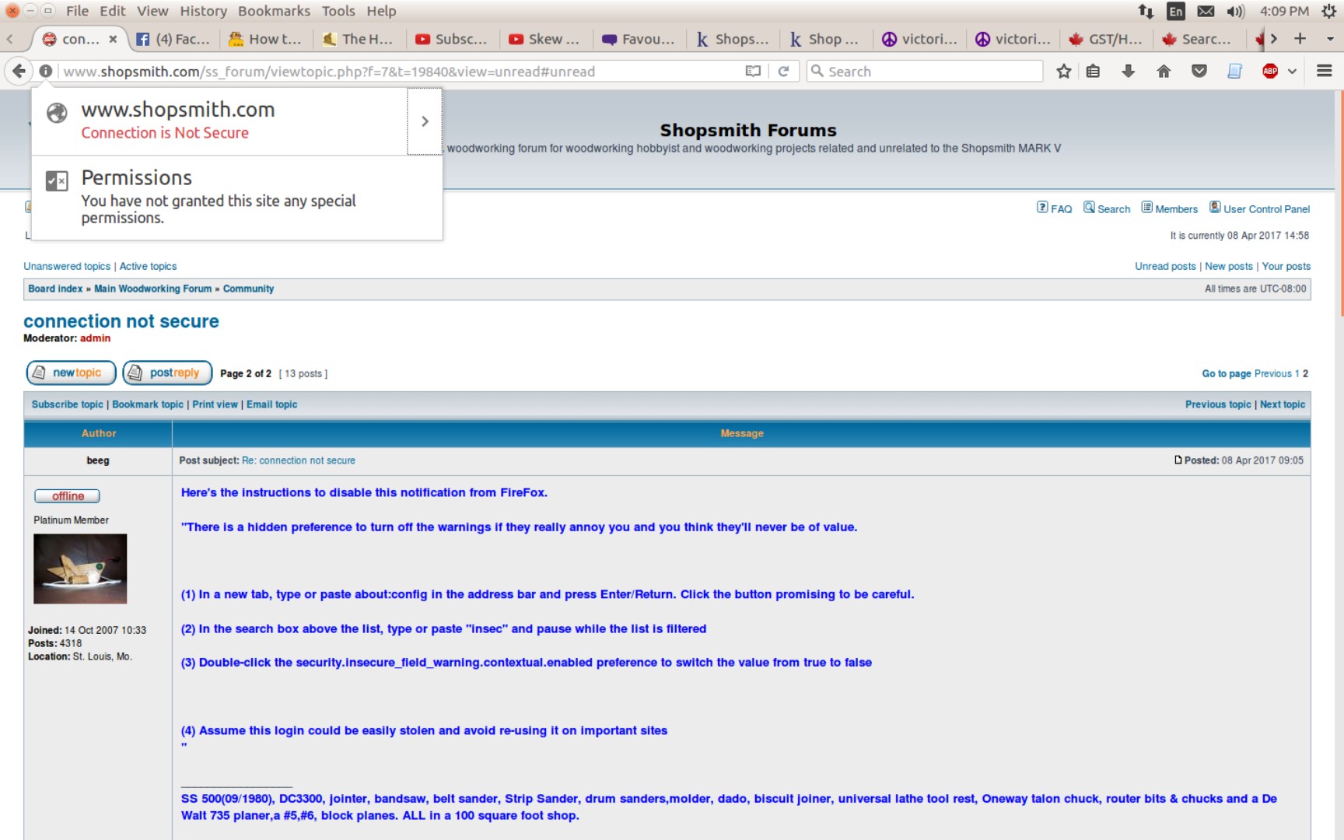1344x840 pixels.
Task: Open the File menu
Action: point(77,11)
